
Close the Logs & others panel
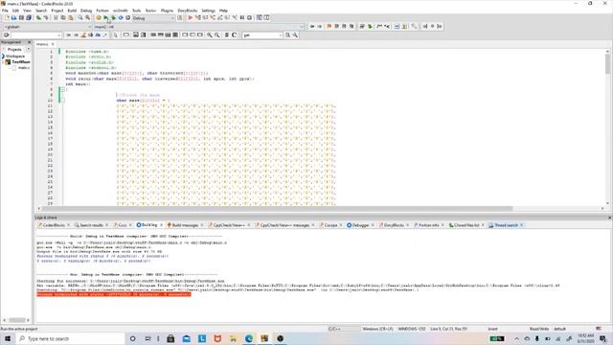[x=609, y=218]
